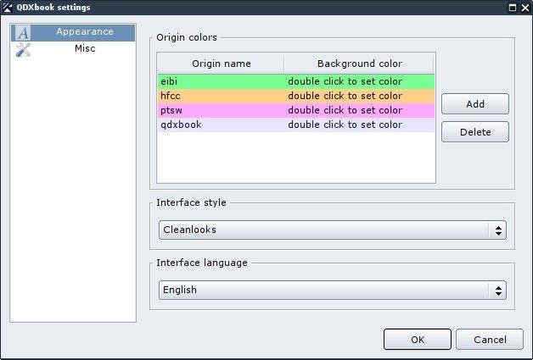Viewport: 533px width, 360px height.
Task: Maximize the QDXbook settings window
Action: [512, 7]
